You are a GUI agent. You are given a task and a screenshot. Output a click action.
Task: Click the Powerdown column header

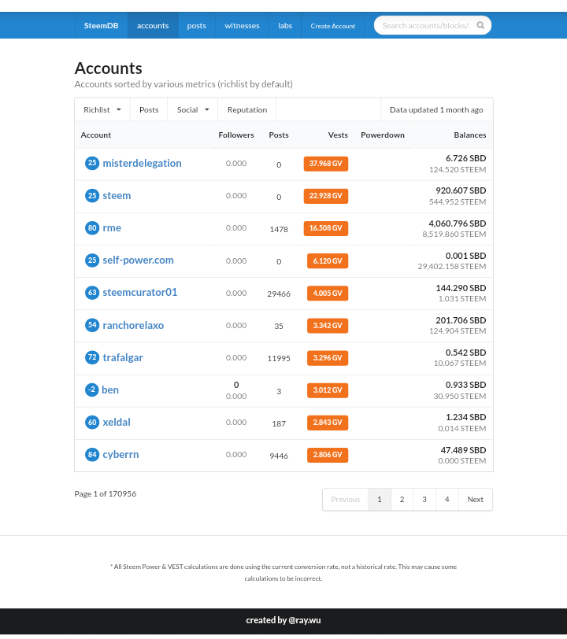click(x=383, y=135)
